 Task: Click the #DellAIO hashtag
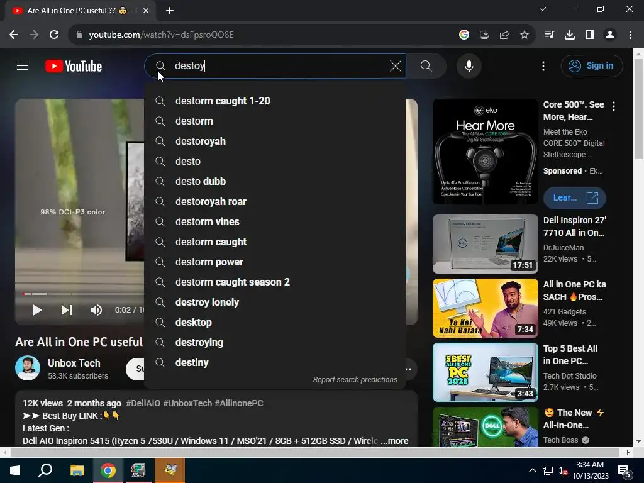[x=143, y=403]
